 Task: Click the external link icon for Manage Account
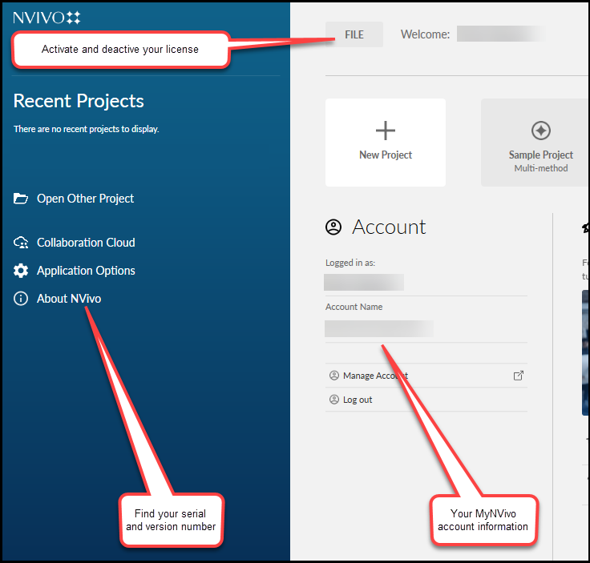519,376
